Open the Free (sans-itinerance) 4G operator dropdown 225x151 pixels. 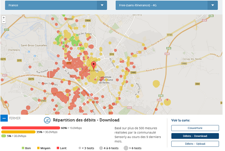(212, 5)
